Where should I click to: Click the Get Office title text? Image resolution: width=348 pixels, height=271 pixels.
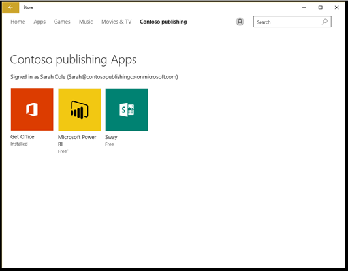click(x=22, y=136)
